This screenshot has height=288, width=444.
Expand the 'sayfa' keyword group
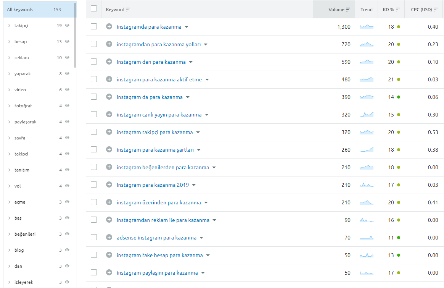point(9,138)
